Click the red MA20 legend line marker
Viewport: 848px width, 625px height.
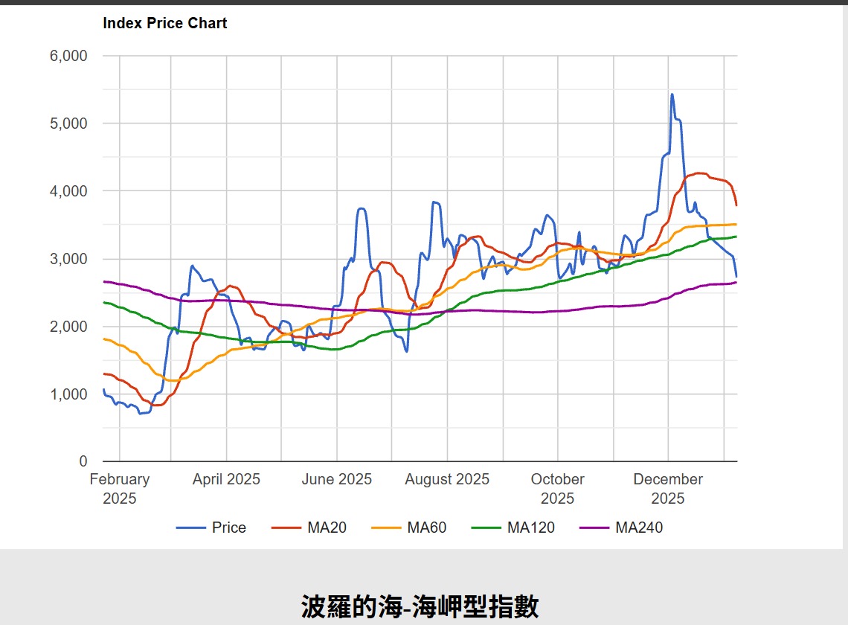(x=286, y=528)
